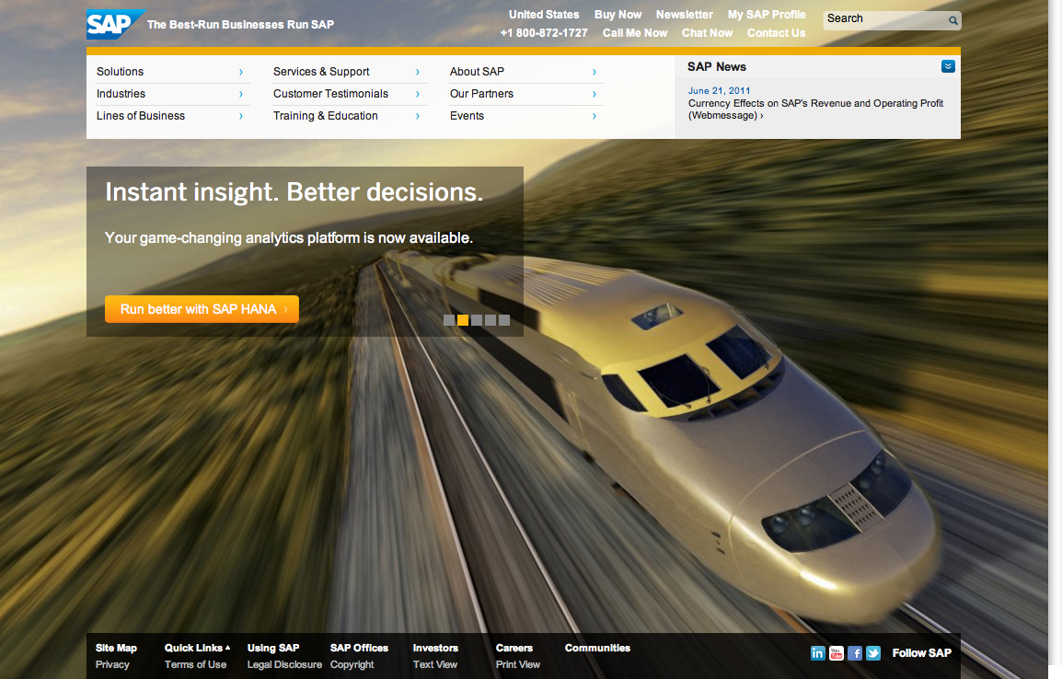Open Training & Education menu item
1062x679 pixels.
pyautogui.click(x=325, y=116)
